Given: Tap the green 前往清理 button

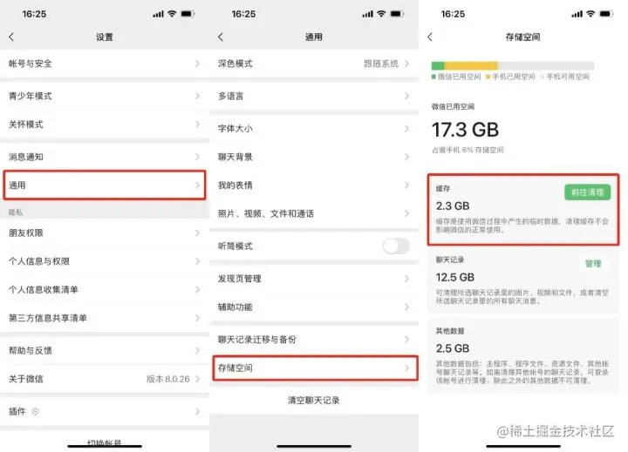Looking at the screenshot, I should (x=588, y=192).
